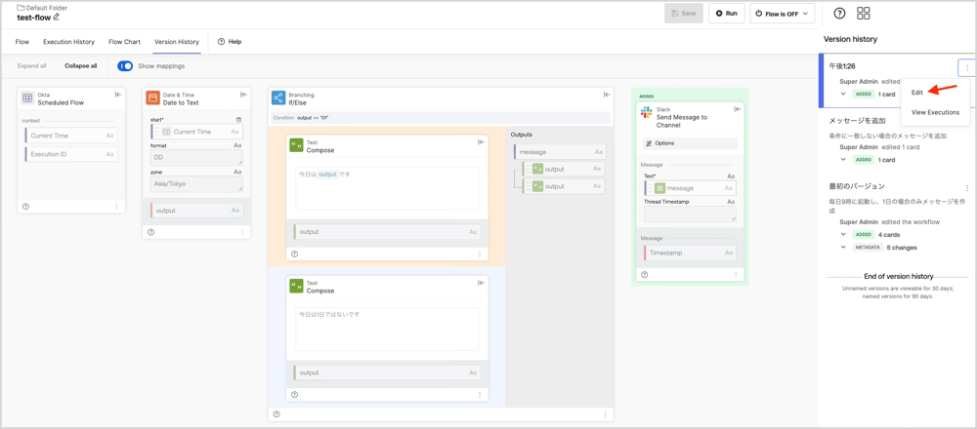The height and width of the screenshot is (429, 977).
Task: Switch to the Flow tab
Action: (x=22, y=42)
